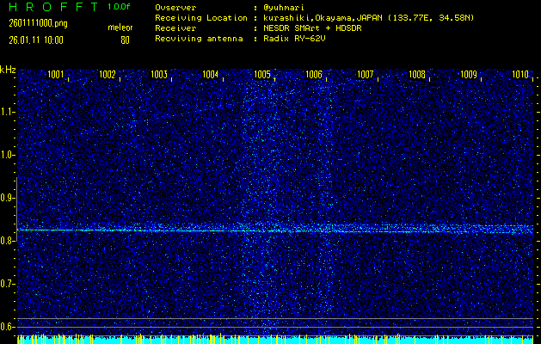The width and height of the screenshot is (541, 344).
Task: Click the receiver value NESDR SMArt + HDSDR
Action: (312, 28)
